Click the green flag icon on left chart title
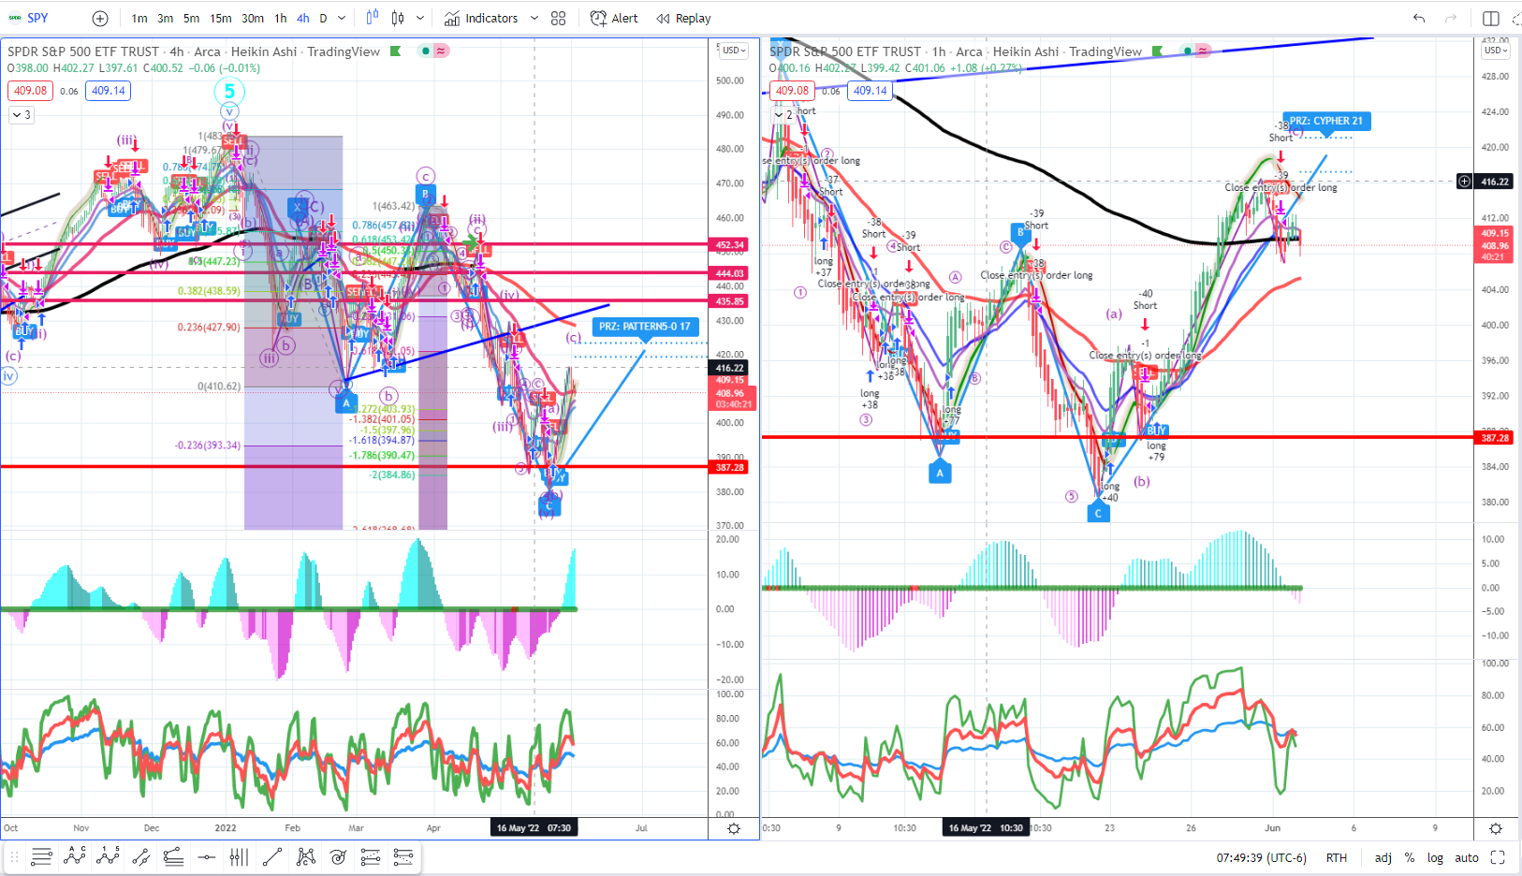Image resolution: width=1522 pixels, height=876 pixels. click(395, 51)
